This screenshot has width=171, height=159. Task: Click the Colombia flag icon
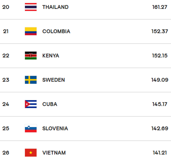pyautogui.click(x=31, y=31)
